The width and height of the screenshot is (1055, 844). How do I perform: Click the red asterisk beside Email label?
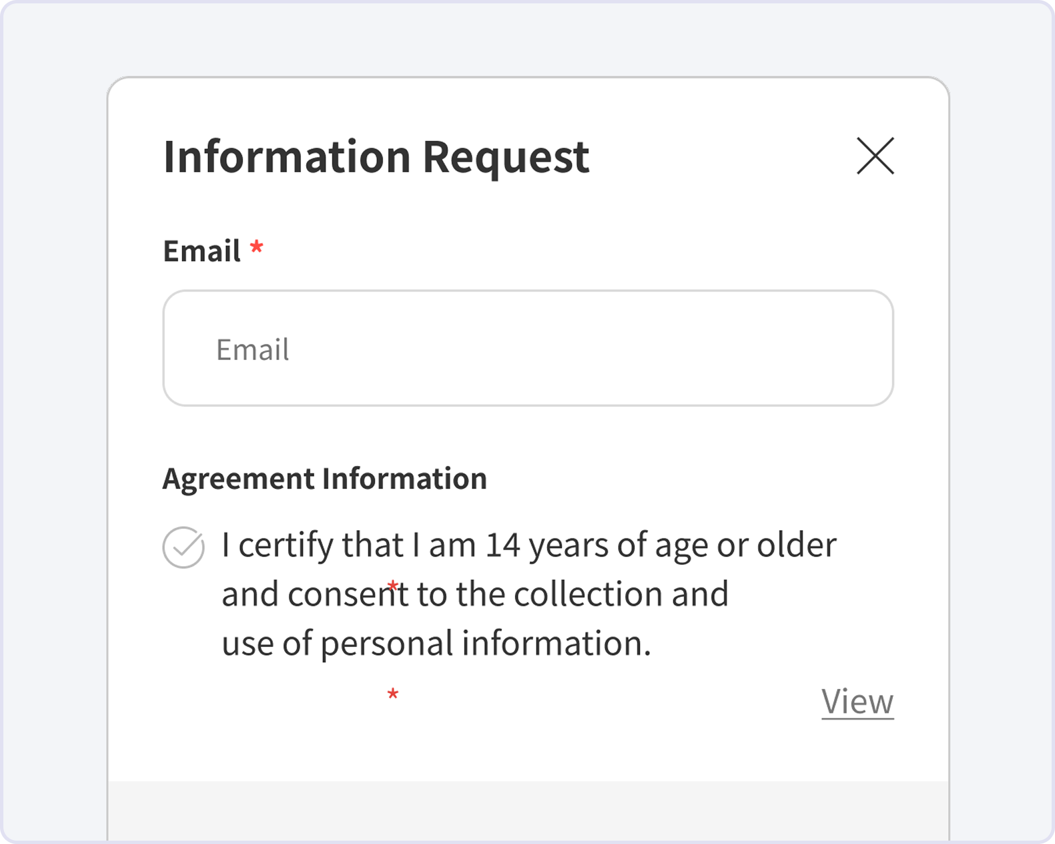coord(257,248)
